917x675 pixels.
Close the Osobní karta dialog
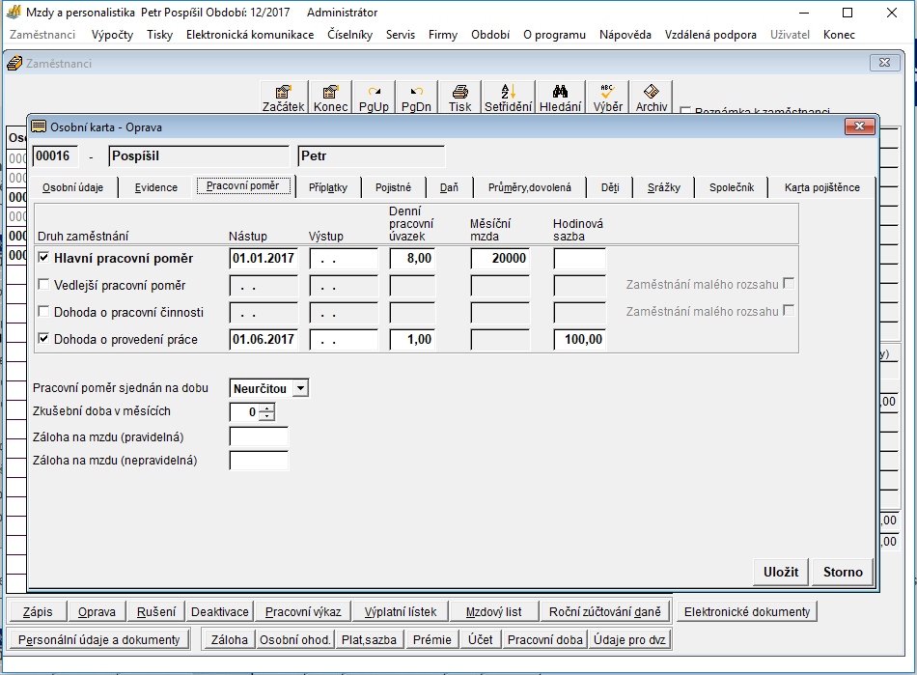click(860, 127)
